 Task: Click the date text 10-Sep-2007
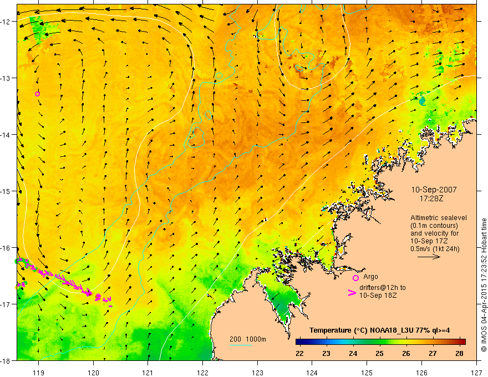(x=434, y=190)
